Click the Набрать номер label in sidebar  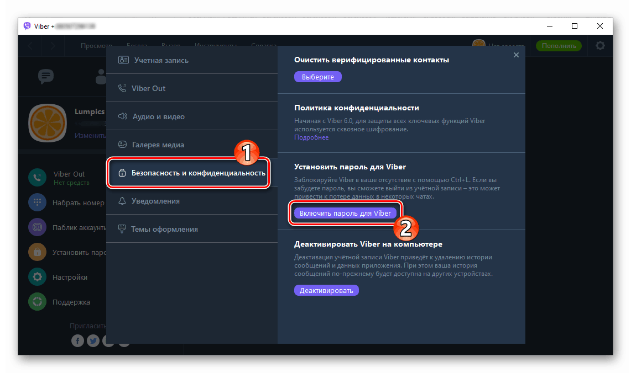79,203
